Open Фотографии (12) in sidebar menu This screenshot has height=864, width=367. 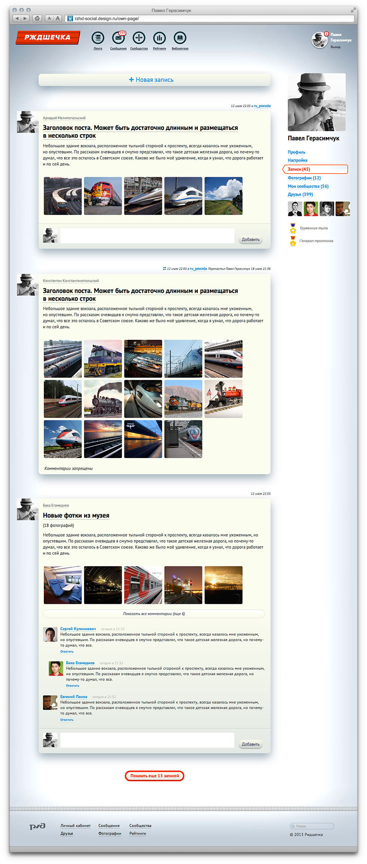304,178
